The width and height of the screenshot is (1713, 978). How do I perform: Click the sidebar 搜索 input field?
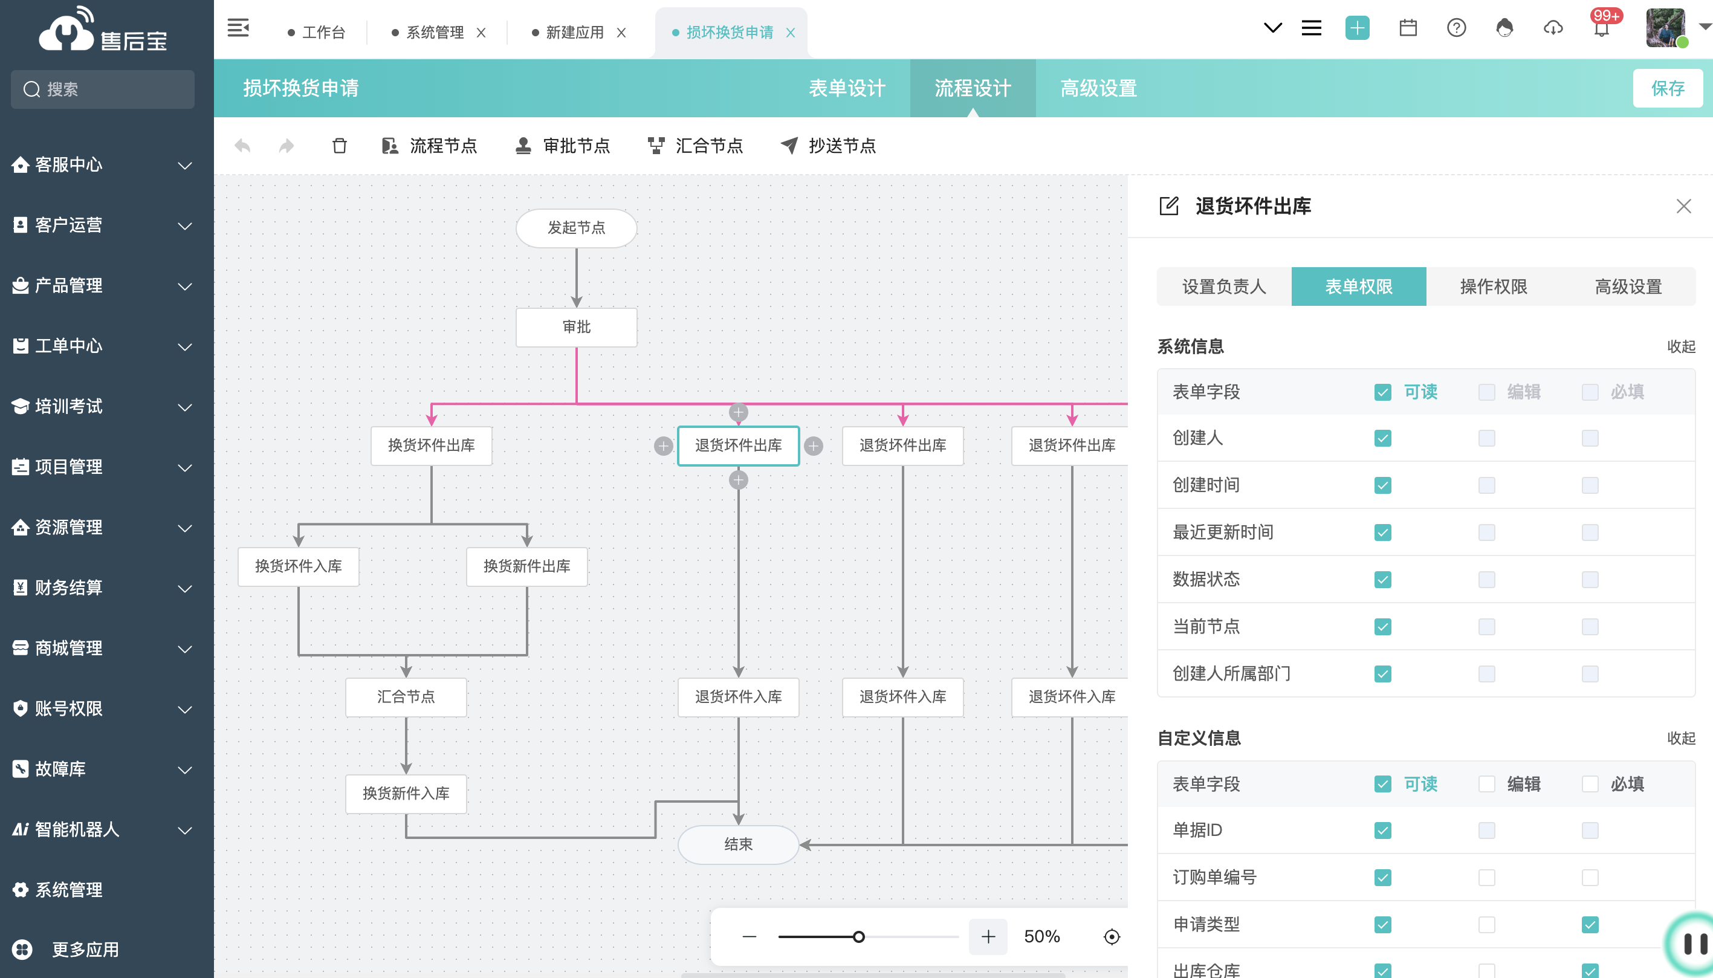[x=103, y=89]
